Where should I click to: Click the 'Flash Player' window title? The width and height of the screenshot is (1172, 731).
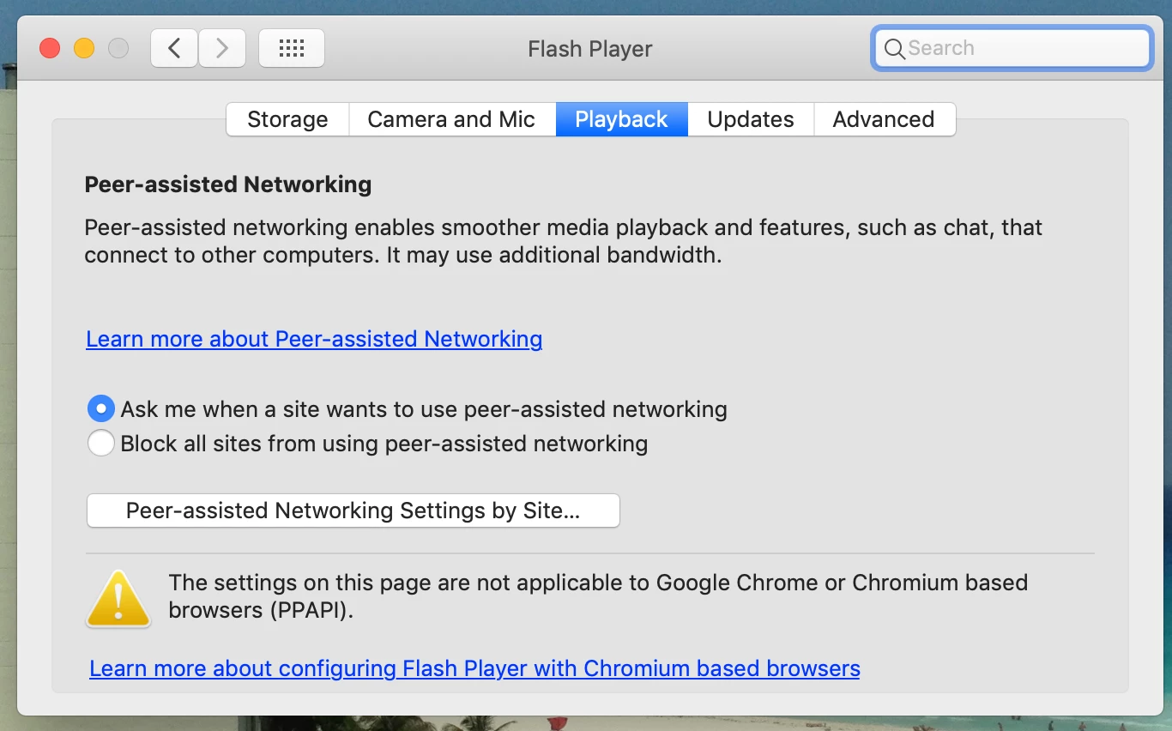coord(590,49)
